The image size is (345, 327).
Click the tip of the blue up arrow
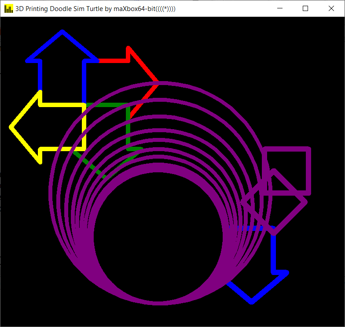point(62,32)
